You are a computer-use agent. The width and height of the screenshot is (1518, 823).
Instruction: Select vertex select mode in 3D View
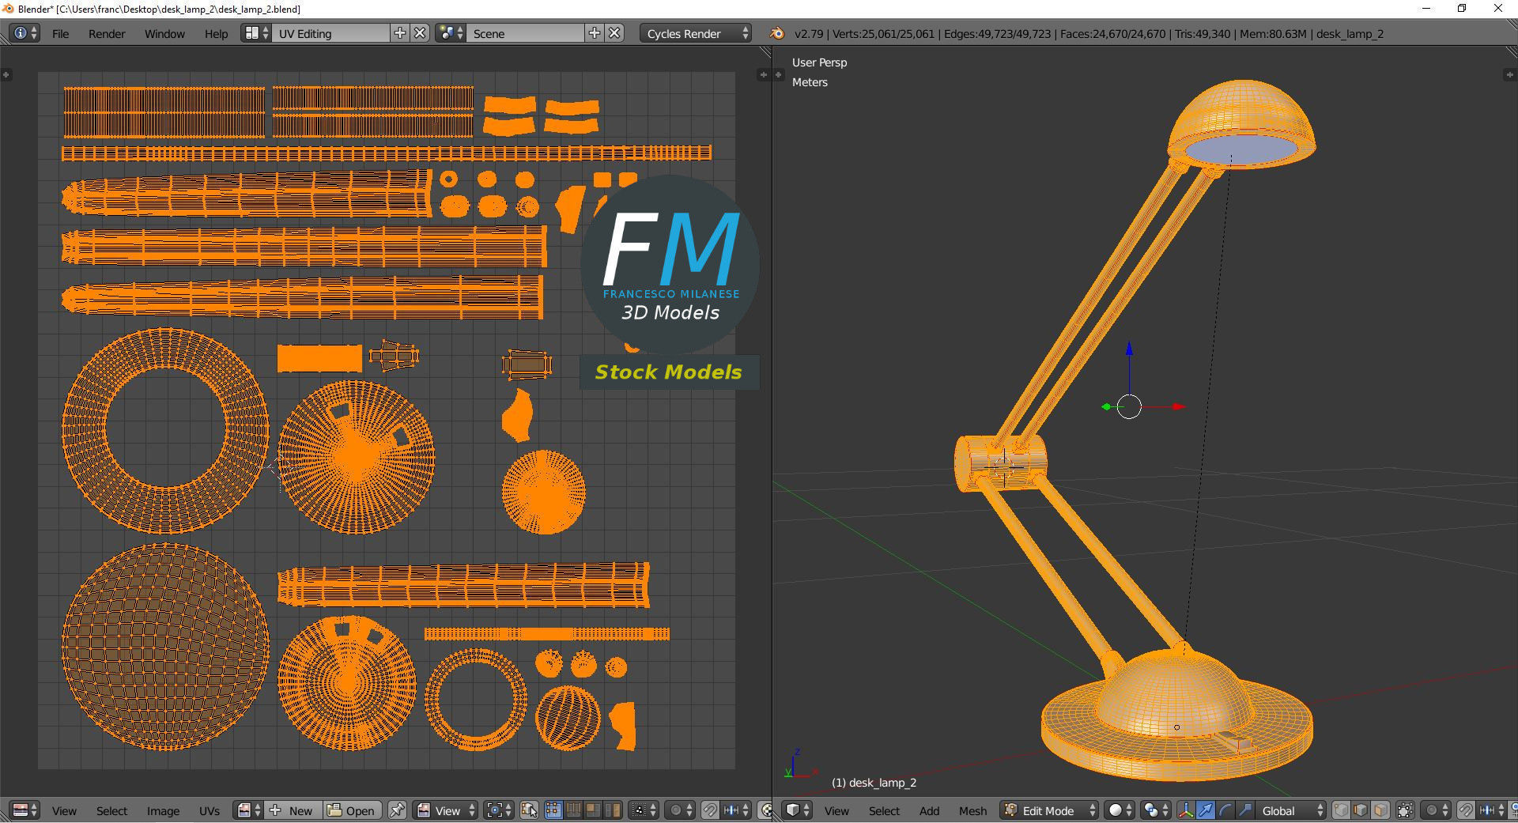[x=1342, y=810]
